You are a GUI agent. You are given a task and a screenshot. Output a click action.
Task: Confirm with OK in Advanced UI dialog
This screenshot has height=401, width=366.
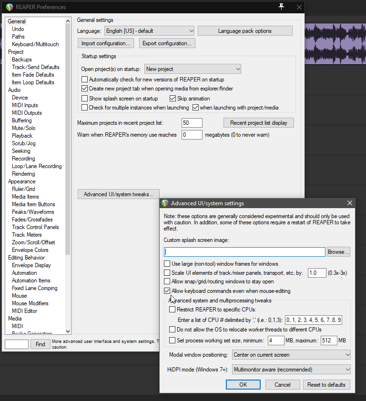click(x=243, y=385)
